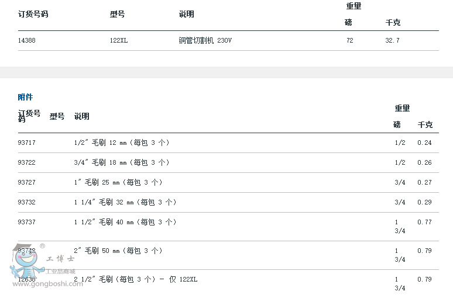Click the 0.77 kilogram value
Screen dimensions: 453x295
424,222
